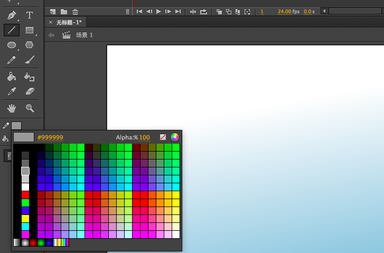
Task: Select the Pencil tool
Action: 11,60
